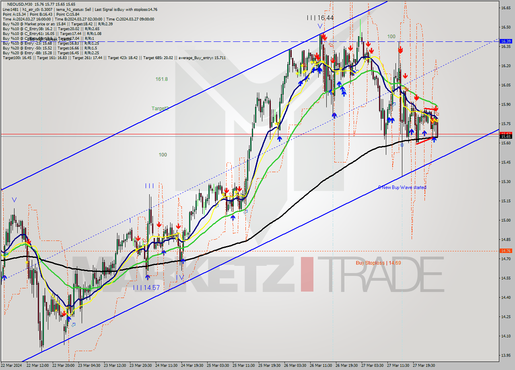Click the '24 Mar 19:30' time axis label
This screenshot has height=370, width=515.
(193, 366)
